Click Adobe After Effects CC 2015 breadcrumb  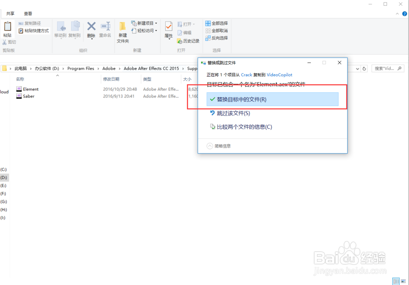click(151, 68)
